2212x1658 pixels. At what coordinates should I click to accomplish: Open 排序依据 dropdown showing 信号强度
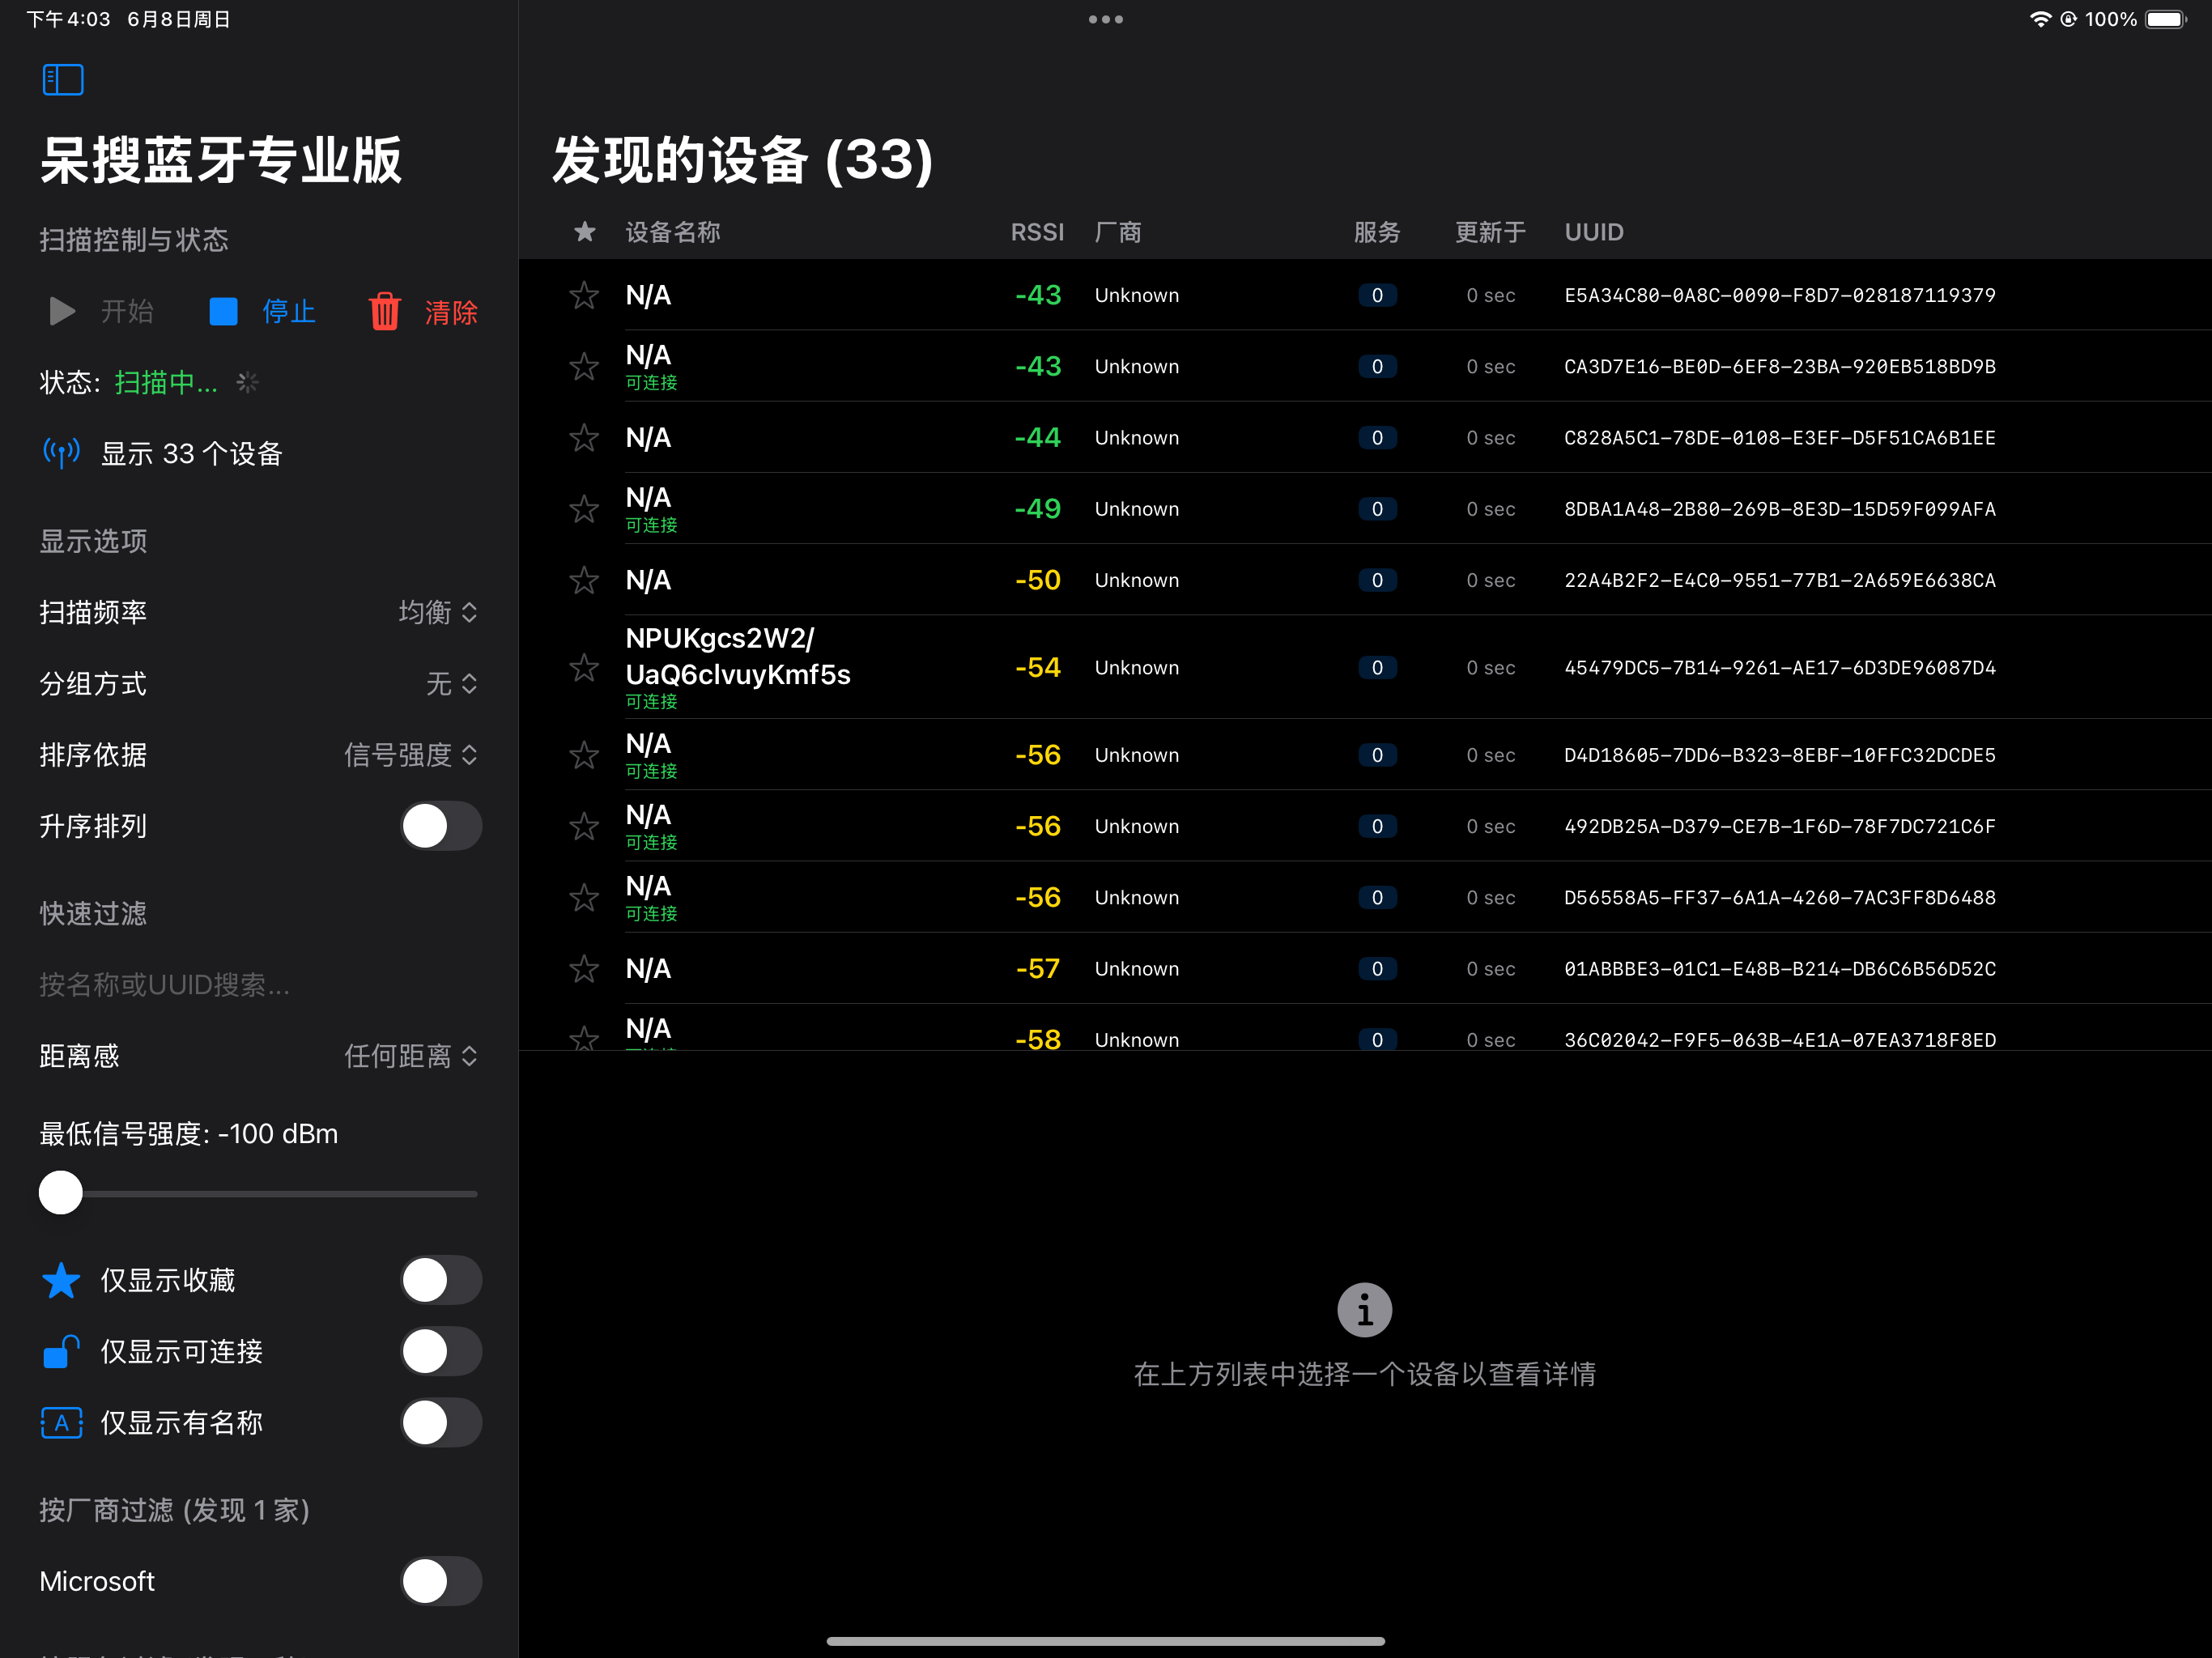point(411,754)
